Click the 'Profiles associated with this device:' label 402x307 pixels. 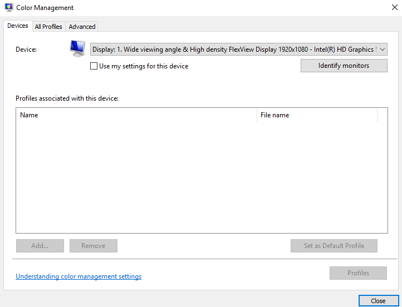[67, 98]
